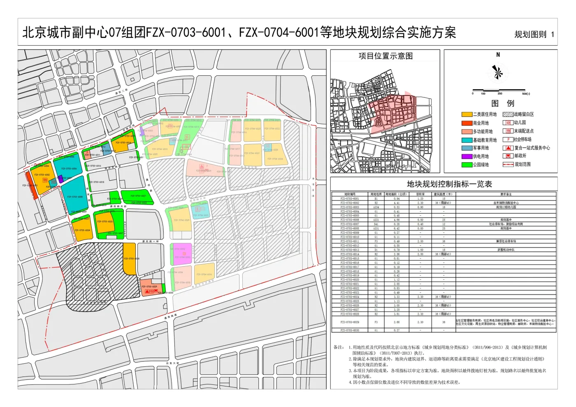Click the red triangle icon in parcel FZX-0703-6029
The height and width of the screenshot is (407, 576).
tap(147, 291)
